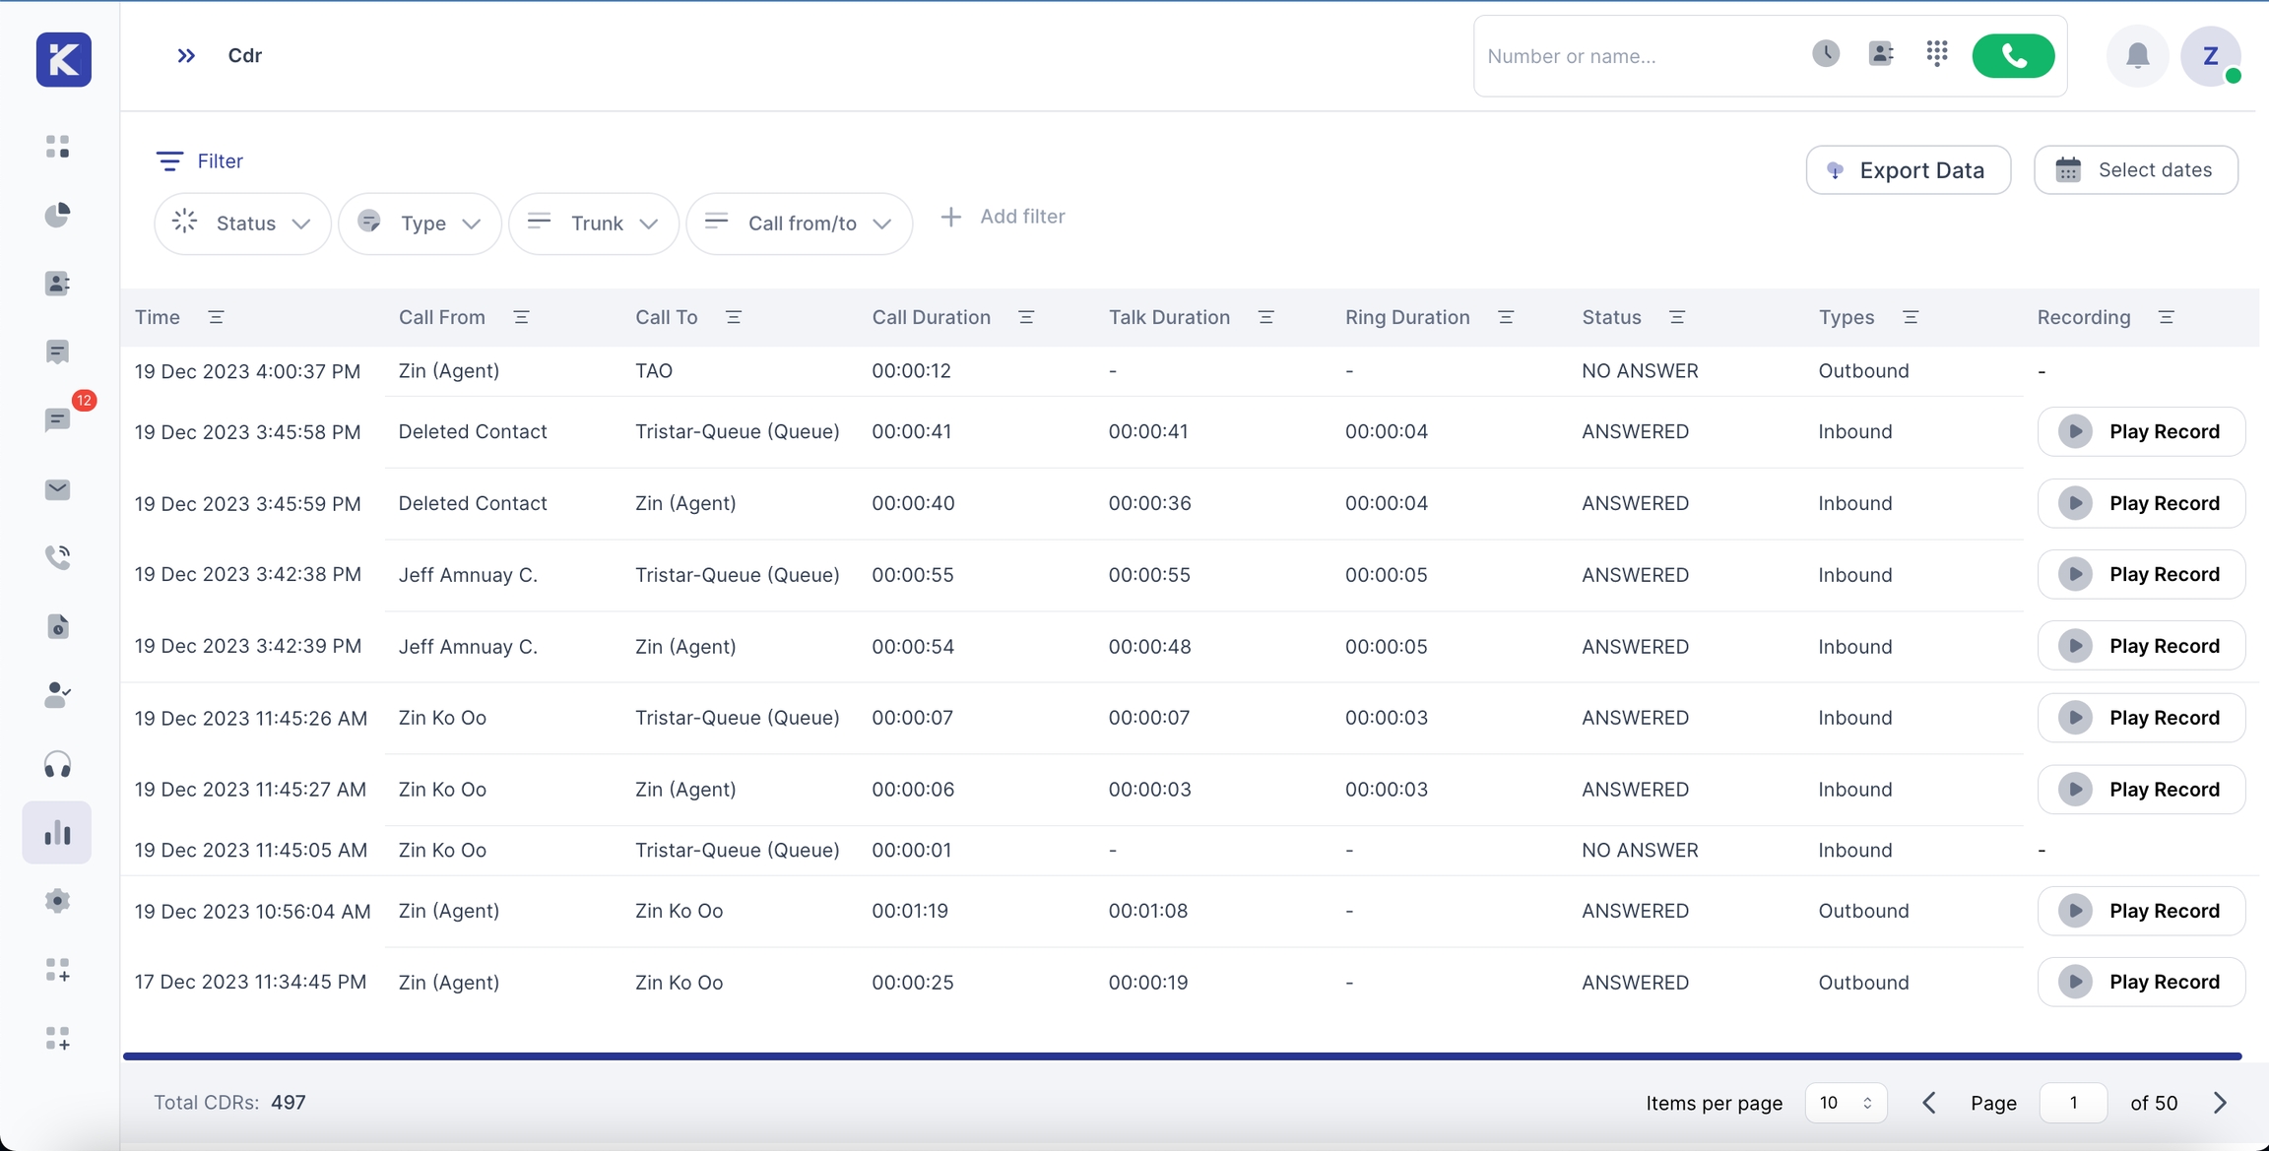Open contacts icon in left sidebar

point(57,284)
